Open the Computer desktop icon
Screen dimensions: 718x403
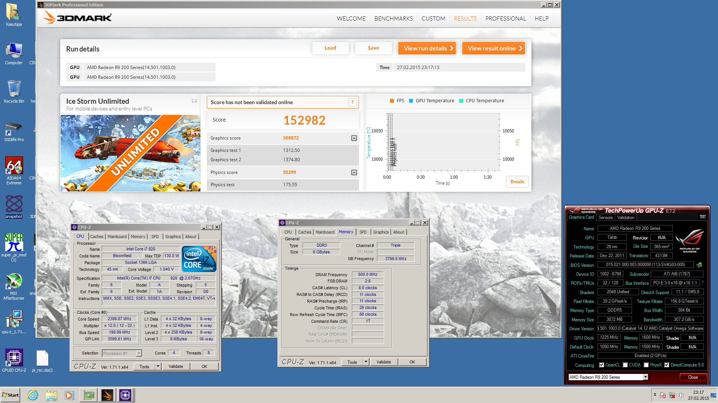click(14, 53)
